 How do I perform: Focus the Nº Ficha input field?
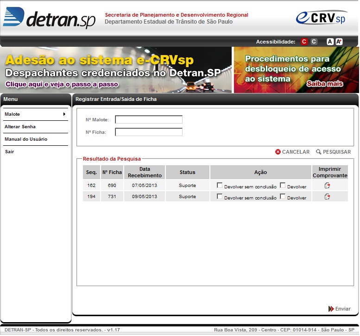coord(149,132)
